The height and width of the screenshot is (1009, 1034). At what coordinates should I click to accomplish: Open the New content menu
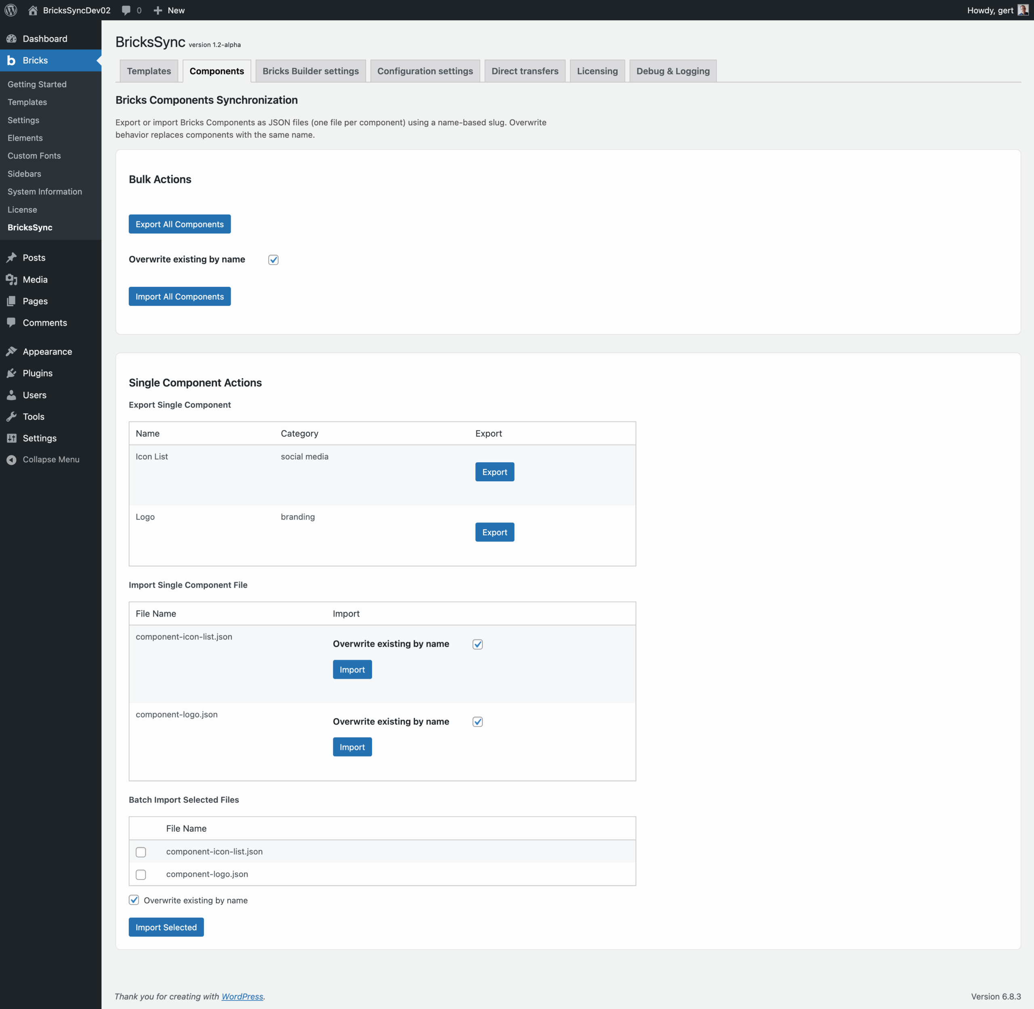coord(169,10)
